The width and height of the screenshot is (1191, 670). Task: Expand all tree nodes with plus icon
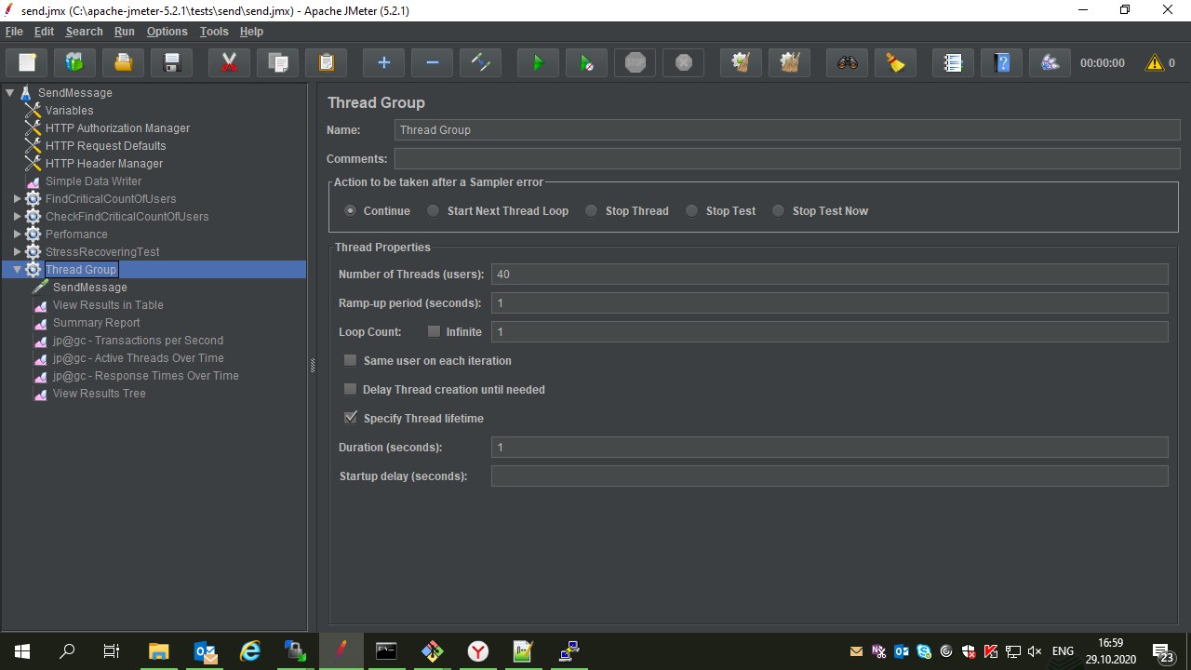(383, 63)
